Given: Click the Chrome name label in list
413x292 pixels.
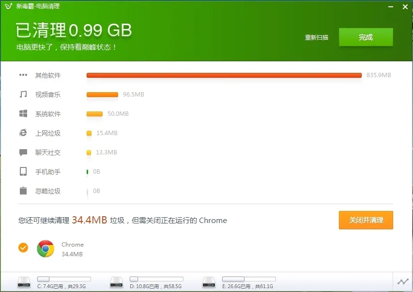Looking at the screenshot, I should (73, 245).
